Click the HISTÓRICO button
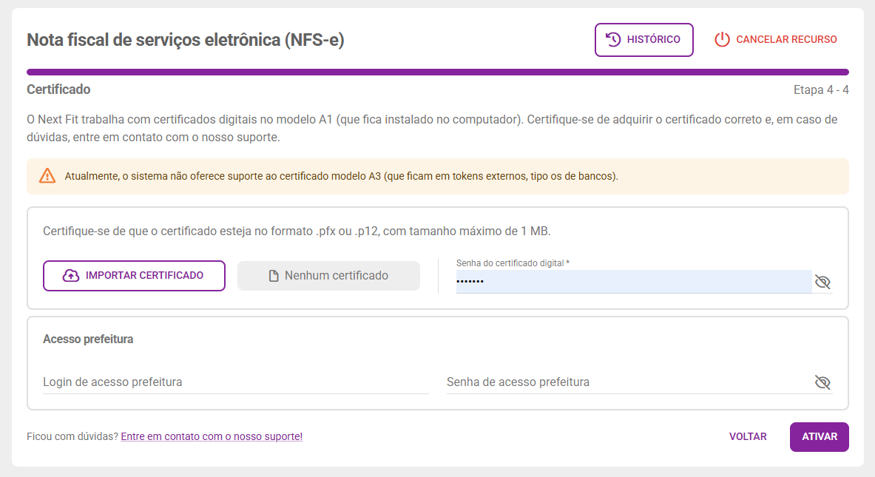Image resolution: width=875 pixels, height=477 pixels. pos(644,40)
